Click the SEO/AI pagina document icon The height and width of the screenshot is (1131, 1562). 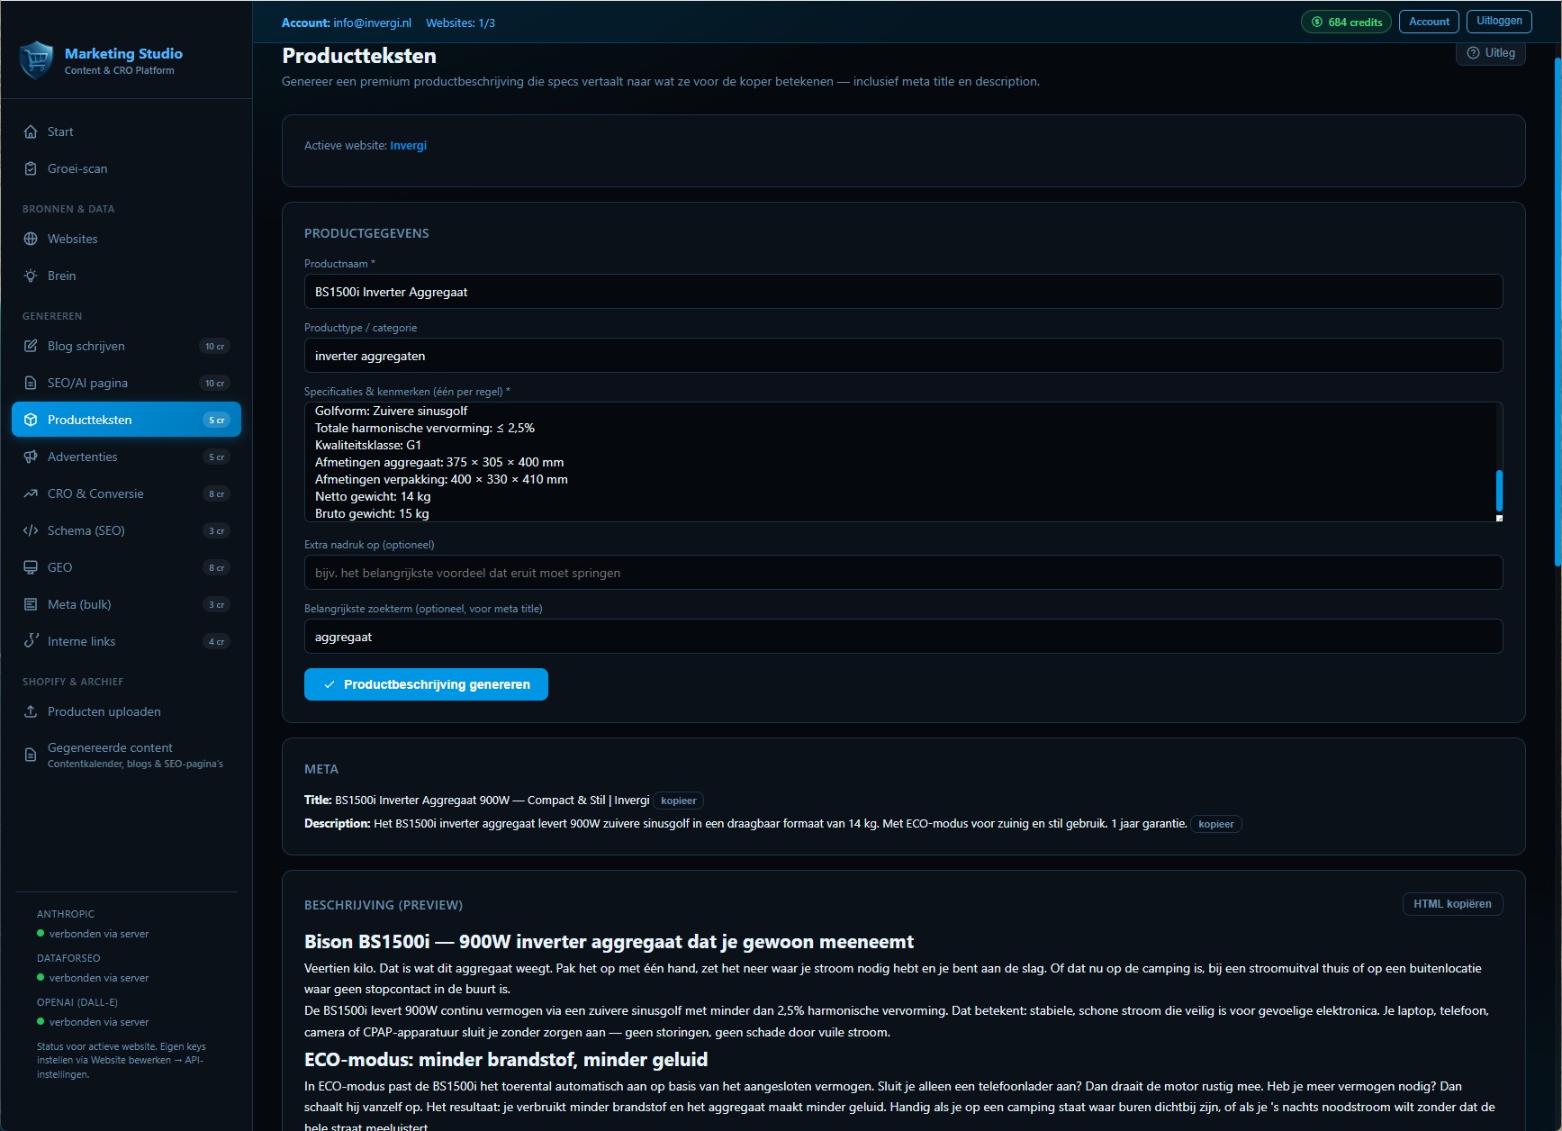tap(31, 383)
